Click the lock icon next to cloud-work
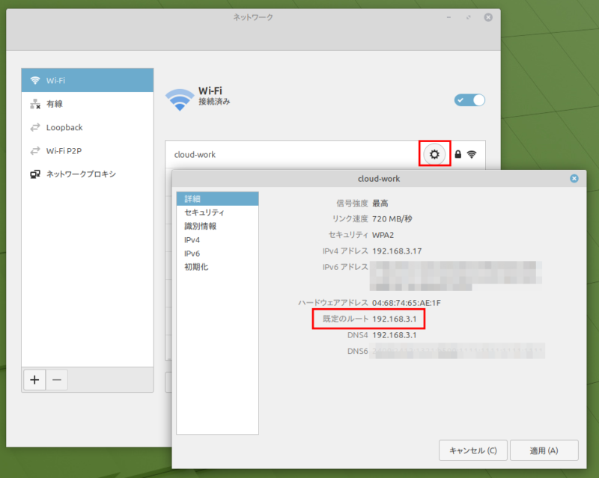 pos(458,154)
